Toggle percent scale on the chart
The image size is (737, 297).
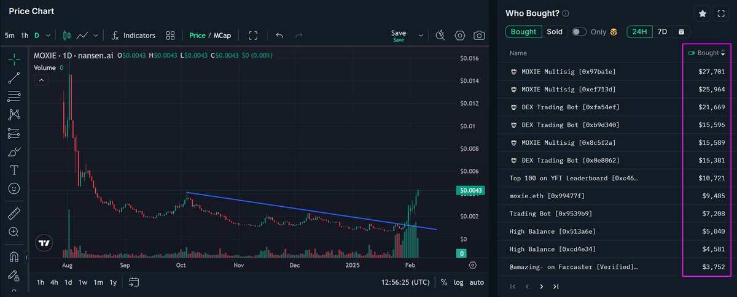pos(444,282)
